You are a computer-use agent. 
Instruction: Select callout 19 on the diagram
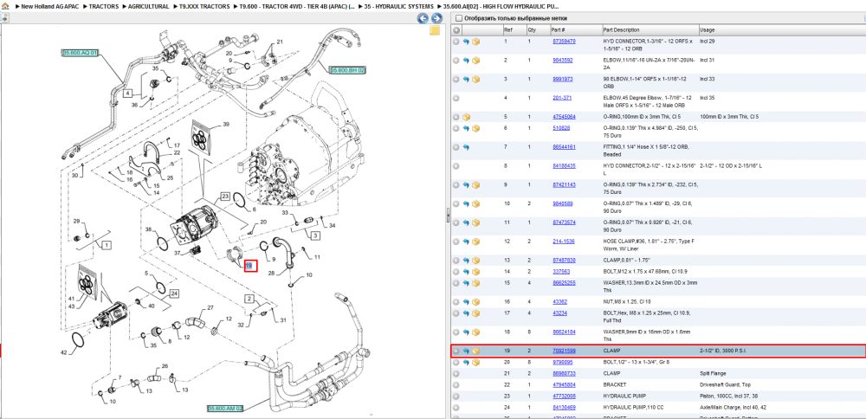click(249, 266)
